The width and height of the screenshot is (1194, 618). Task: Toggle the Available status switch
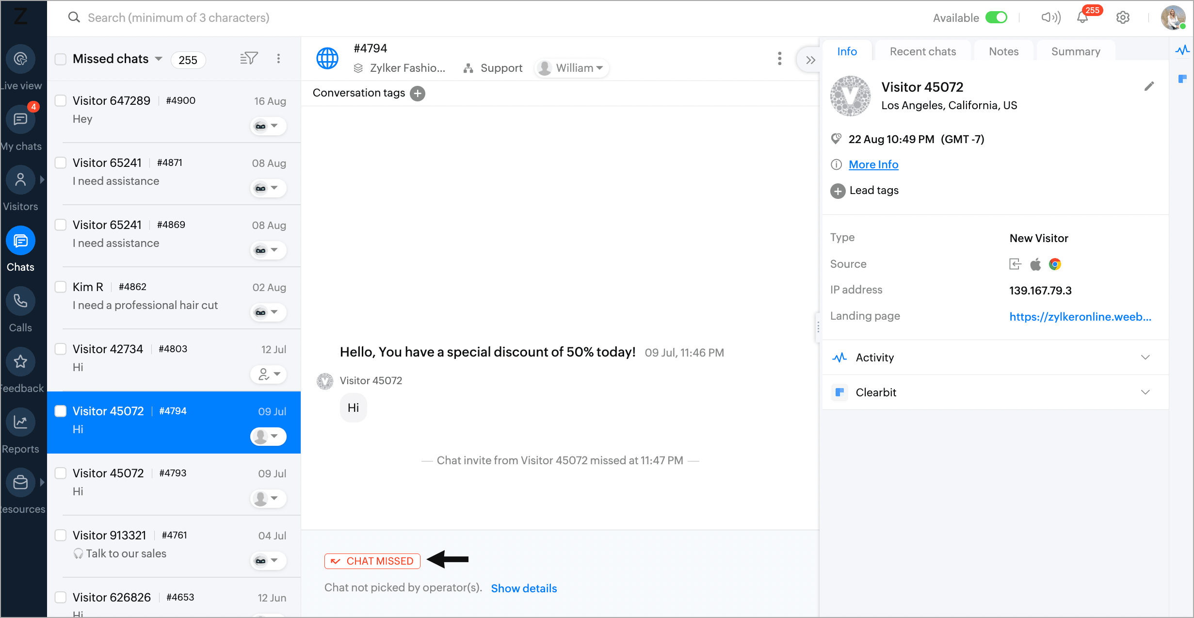click(x=997, y=18)
